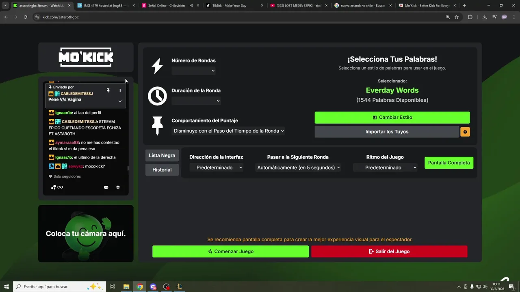This screenshot has width=520, height=292.
Task: Switch to nueva zelanda vs chile tab
Action: pyautogui.click(x=363, y=6)
